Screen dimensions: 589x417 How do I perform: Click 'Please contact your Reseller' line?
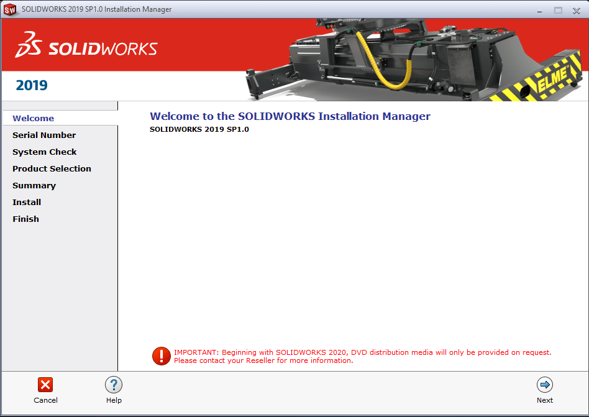click(263, 360)
